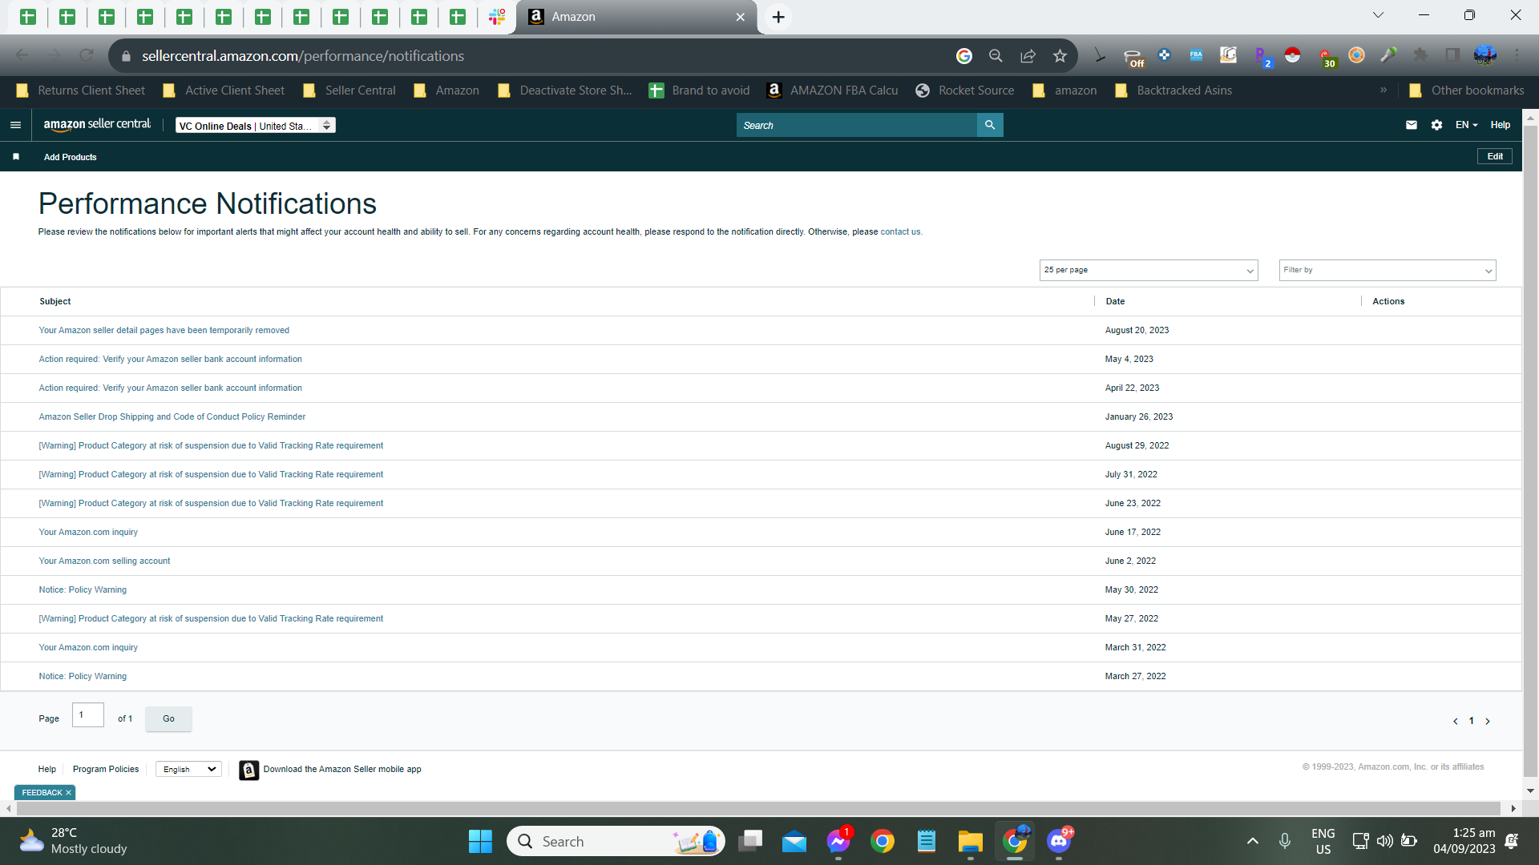This screenshot has height=865, width=1539.
Task: Open the Seller Central bookmark
Action: click(x=349, y=91)
